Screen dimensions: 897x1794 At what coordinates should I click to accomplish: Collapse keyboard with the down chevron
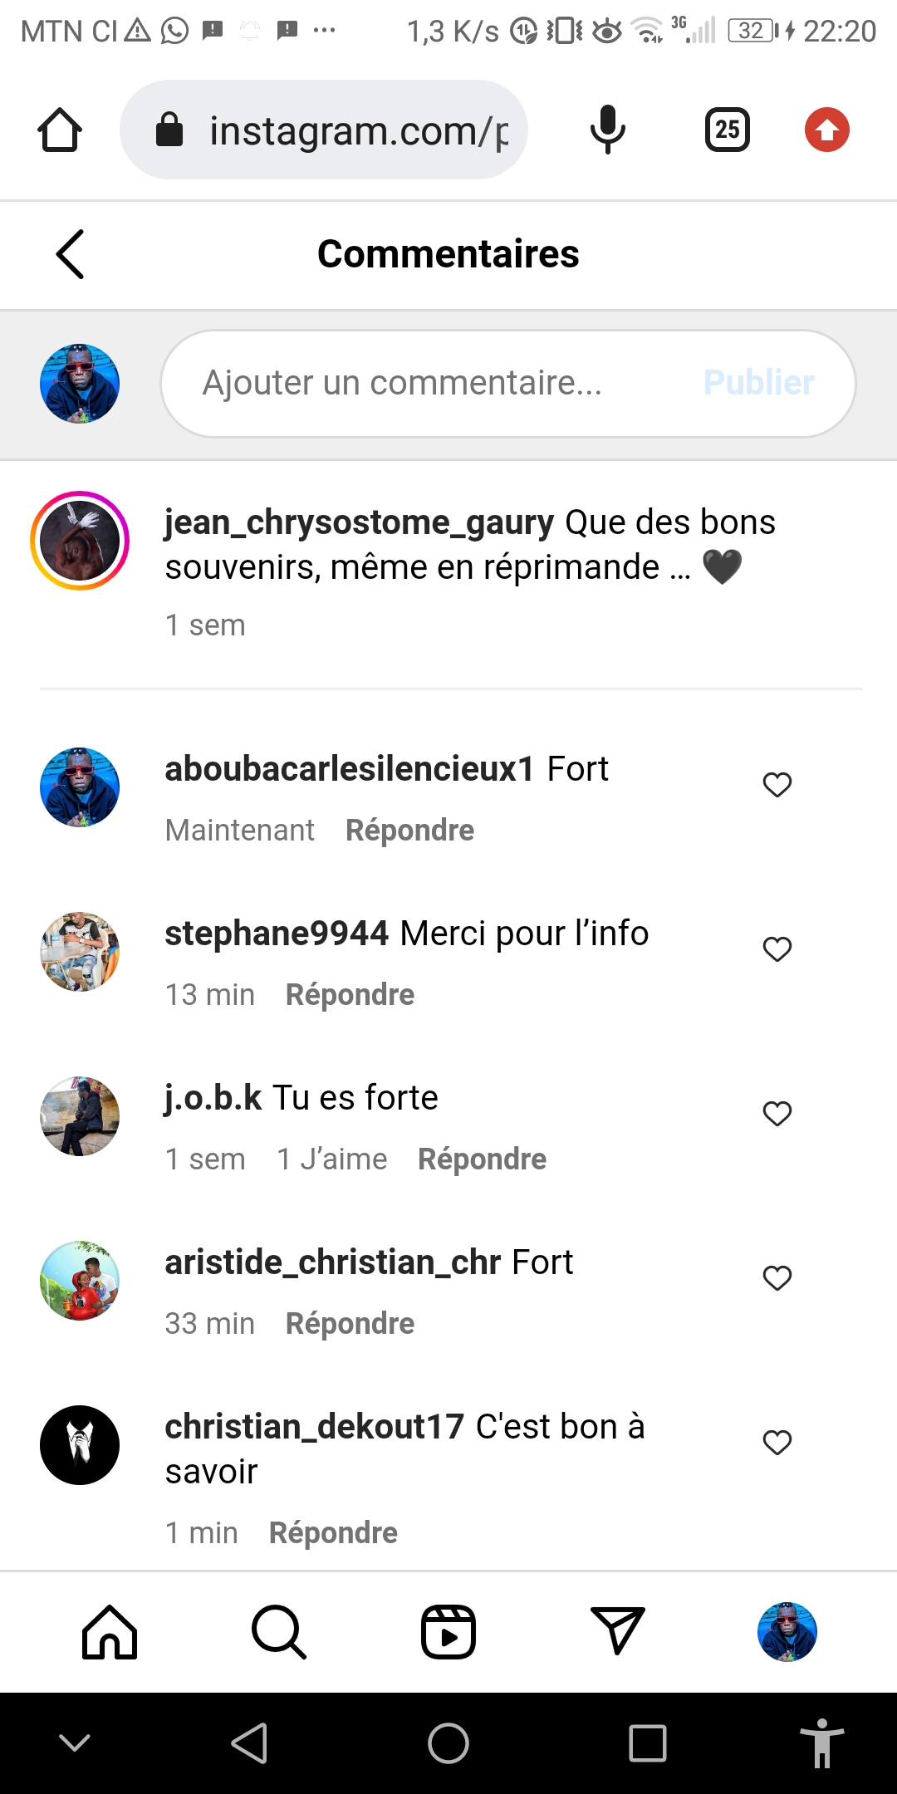click(x=75, y=1743)
